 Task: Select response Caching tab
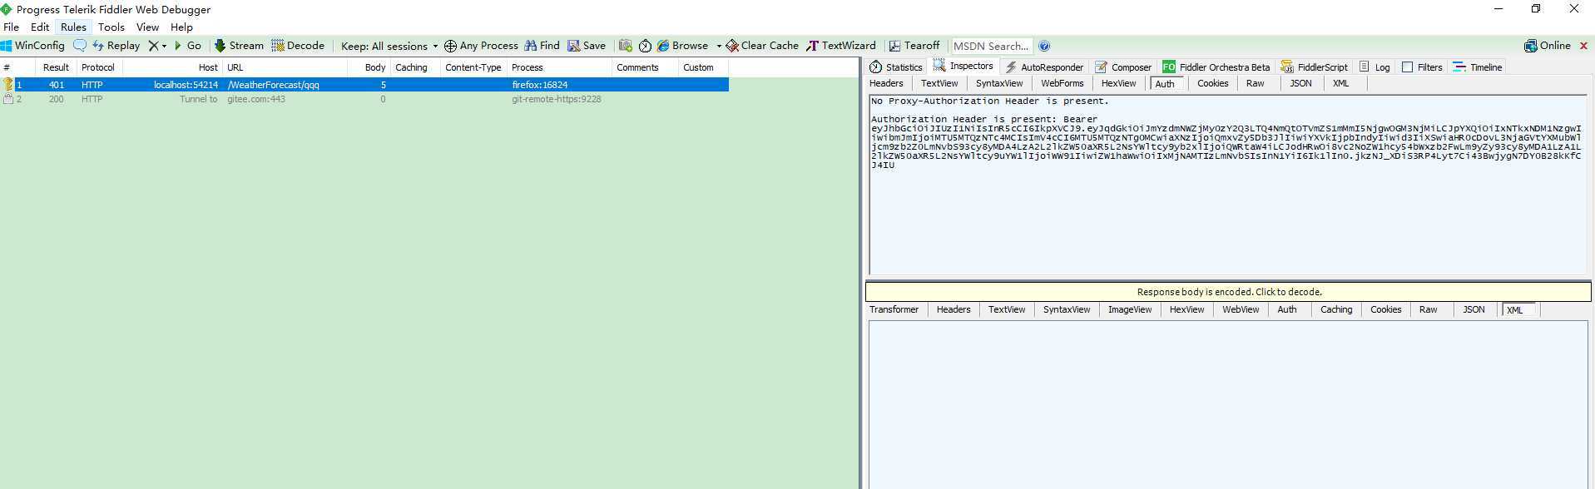click(x=1336, y=309)
